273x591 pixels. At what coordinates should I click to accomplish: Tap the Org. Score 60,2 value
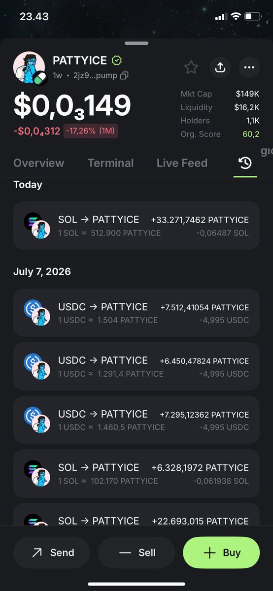click(x=250, y=134)
